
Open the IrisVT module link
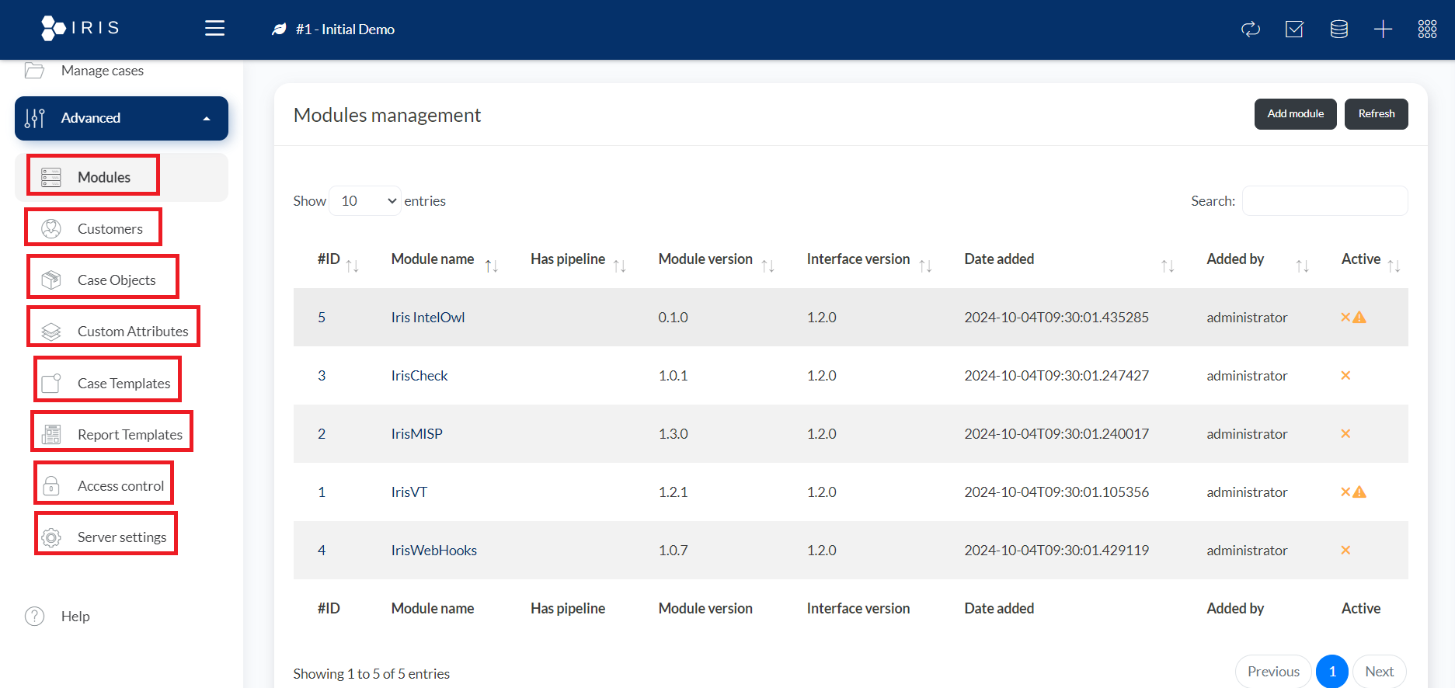[x=409, y=492]
